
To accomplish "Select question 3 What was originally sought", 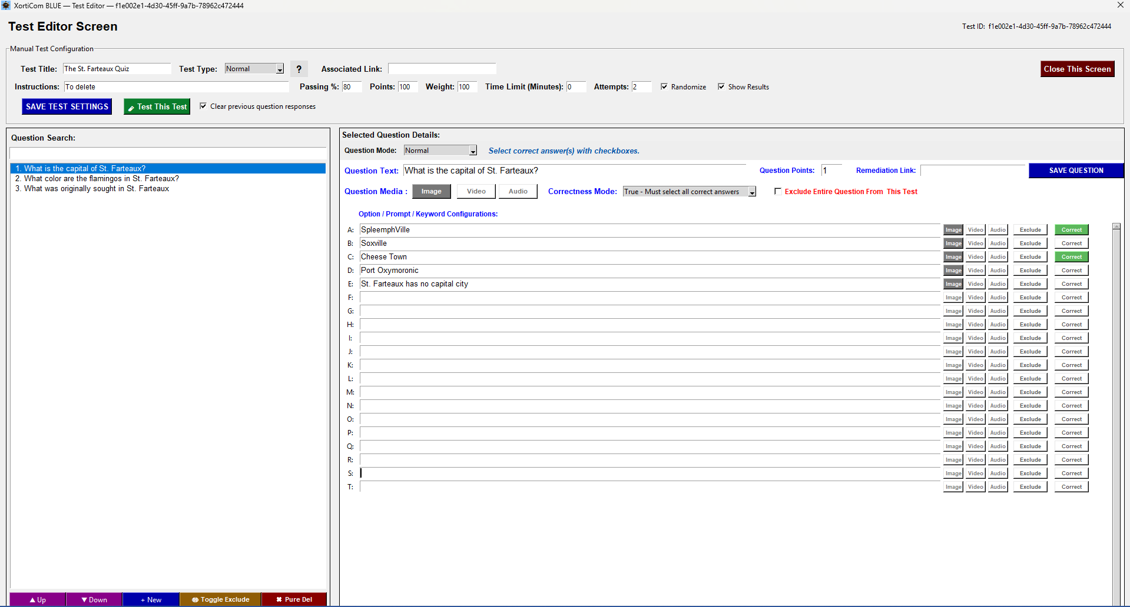I will click(168, 189).
